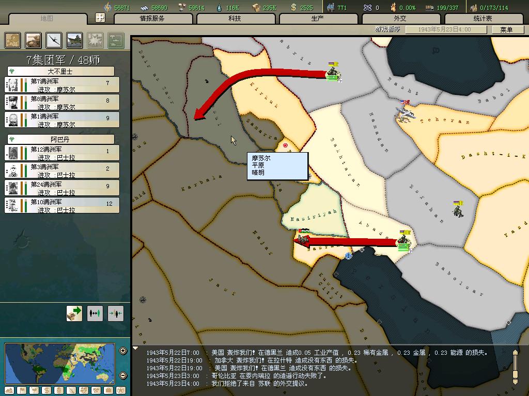Click the message log scrollbar
The image size is (529, 396).
[515, 367]
